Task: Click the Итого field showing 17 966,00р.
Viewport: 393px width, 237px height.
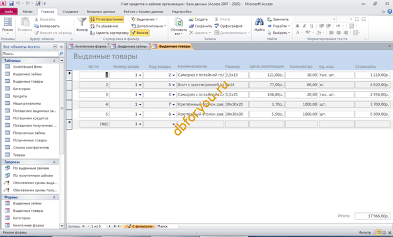Action: point(372,216)
